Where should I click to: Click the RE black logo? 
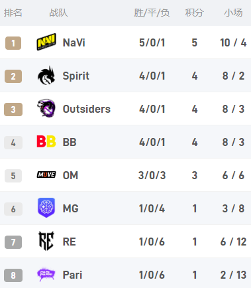(46, 241)
